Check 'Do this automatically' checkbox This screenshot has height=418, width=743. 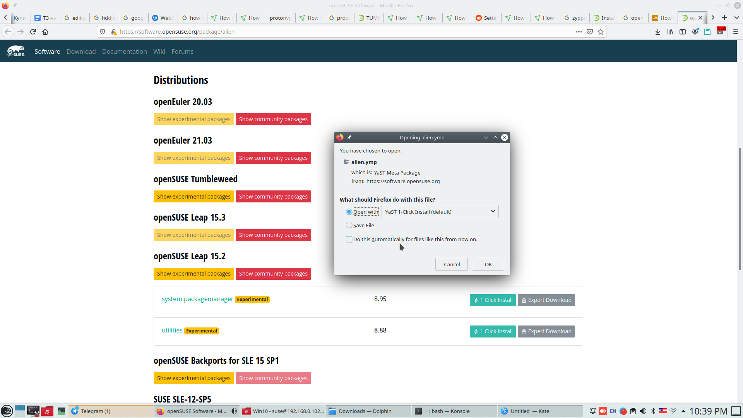pyautogui.click(x=349, y=239)
